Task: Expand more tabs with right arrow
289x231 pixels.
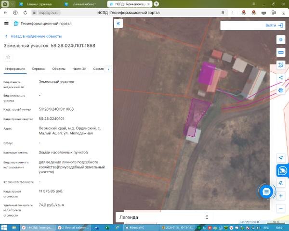Action: (108, 69)
